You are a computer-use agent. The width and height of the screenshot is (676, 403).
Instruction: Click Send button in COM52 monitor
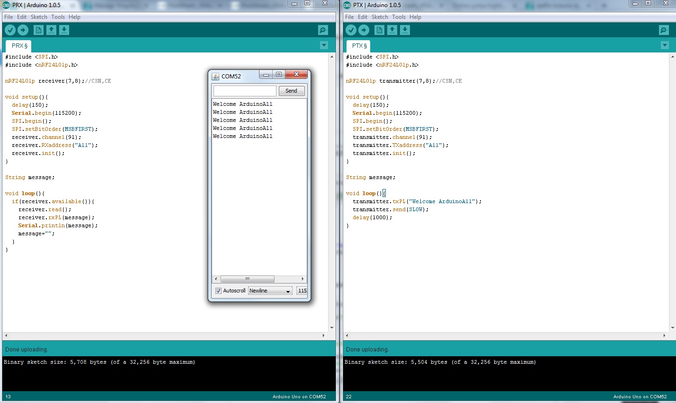coord(292,91)
